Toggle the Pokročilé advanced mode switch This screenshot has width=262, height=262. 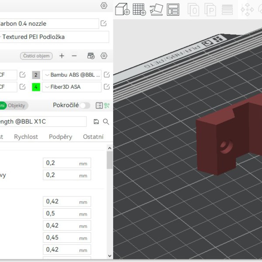point(85,106)
